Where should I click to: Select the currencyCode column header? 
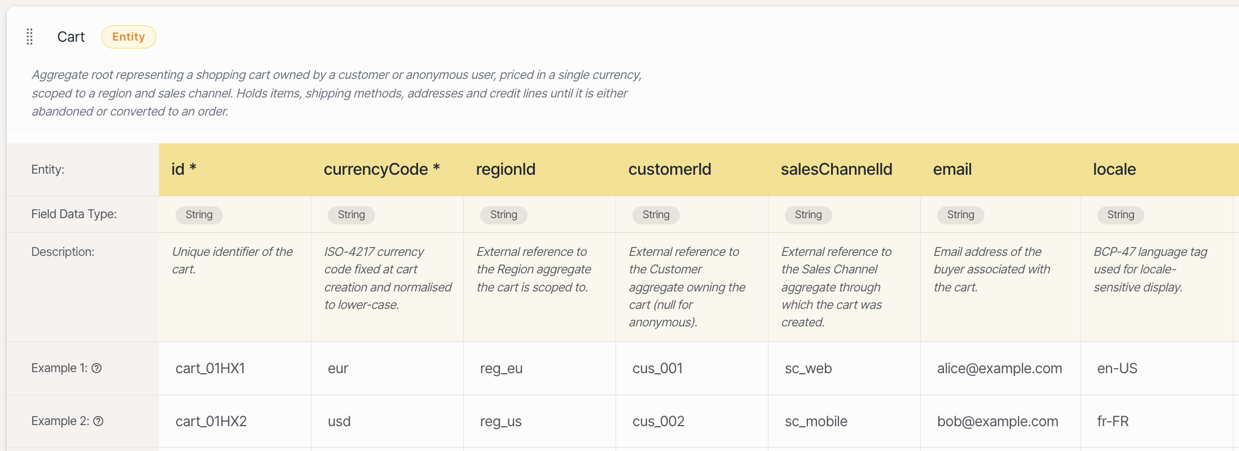click(381, 169)
